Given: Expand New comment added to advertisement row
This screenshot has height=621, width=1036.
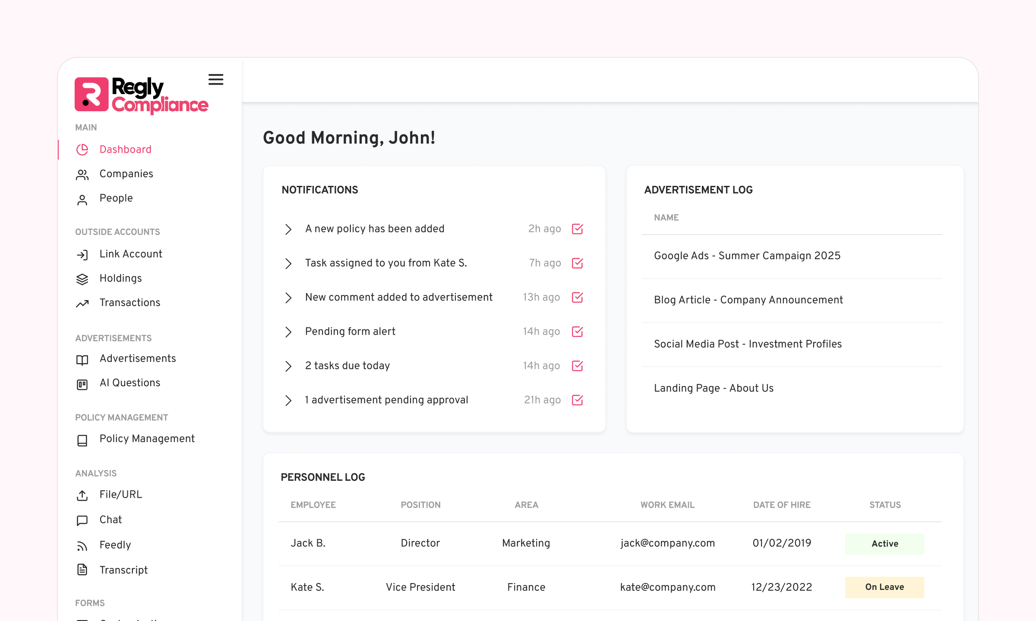Looking at the screenshot, I should (x=288, y=298).
